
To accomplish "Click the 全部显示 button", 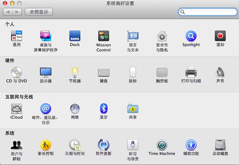I will [x=39, y=12].
